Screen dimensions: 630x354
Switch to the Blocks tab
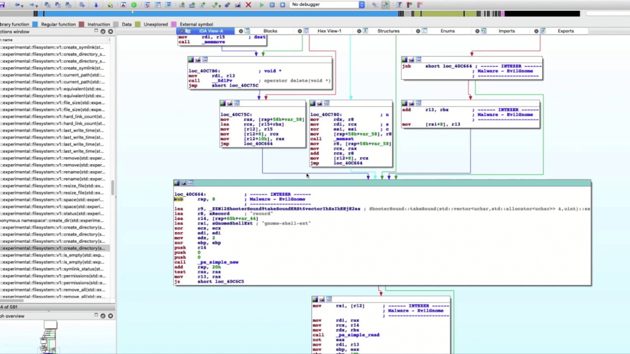[270, 31]
